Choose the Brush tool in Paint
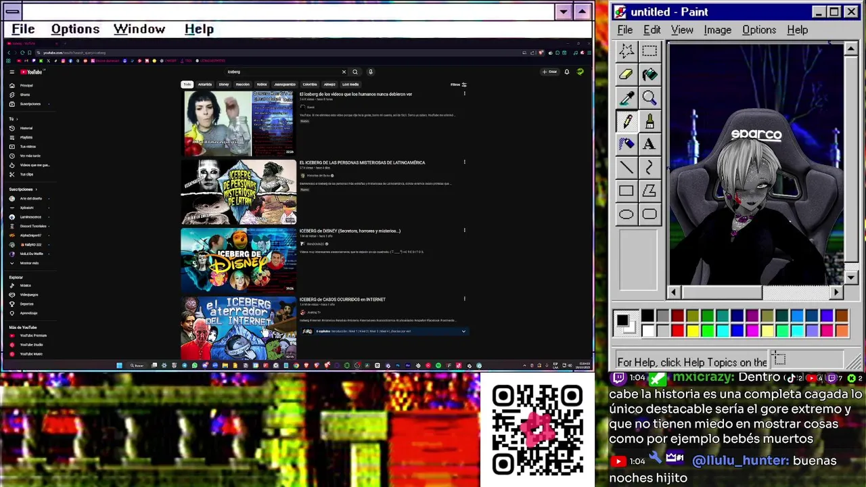866x487 pixels. 649,122
